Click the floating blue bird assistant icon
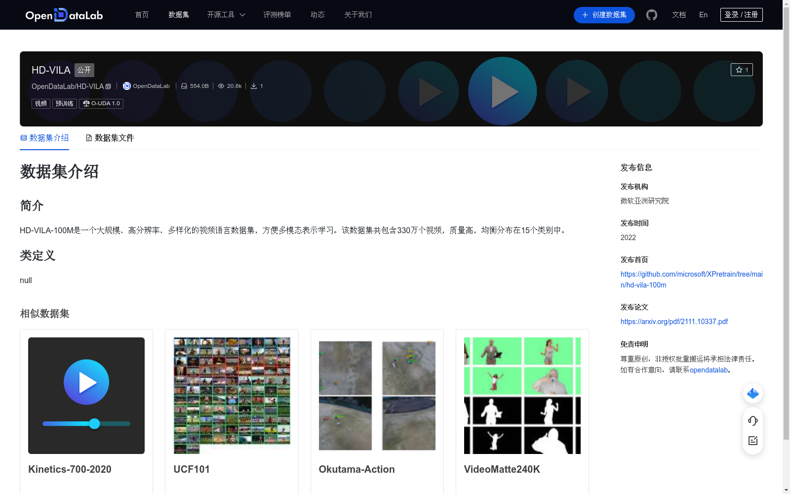 click(753, 393)
